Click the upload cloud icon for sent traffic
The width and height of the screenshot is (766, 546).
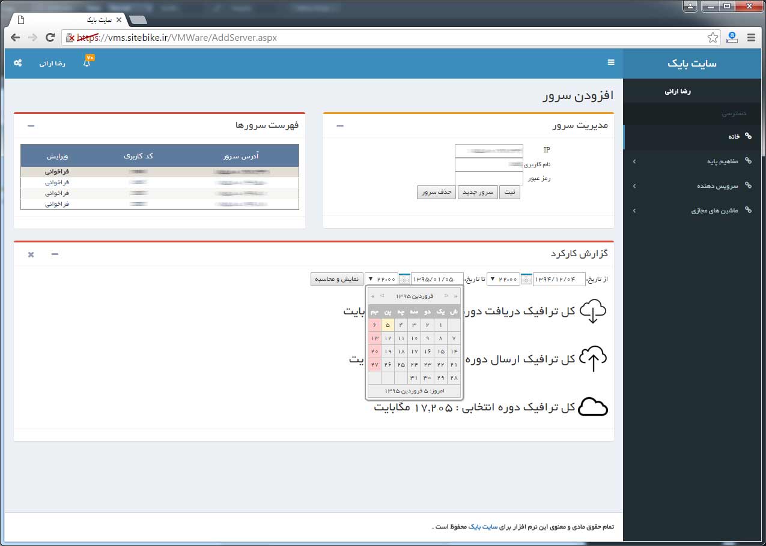point(593,359)
